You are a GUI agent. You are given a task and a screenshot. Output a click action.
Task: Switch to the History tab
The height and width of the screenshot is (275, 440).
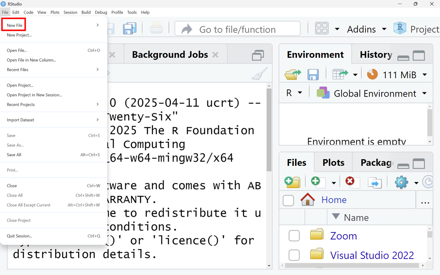[x=375, y=55]
